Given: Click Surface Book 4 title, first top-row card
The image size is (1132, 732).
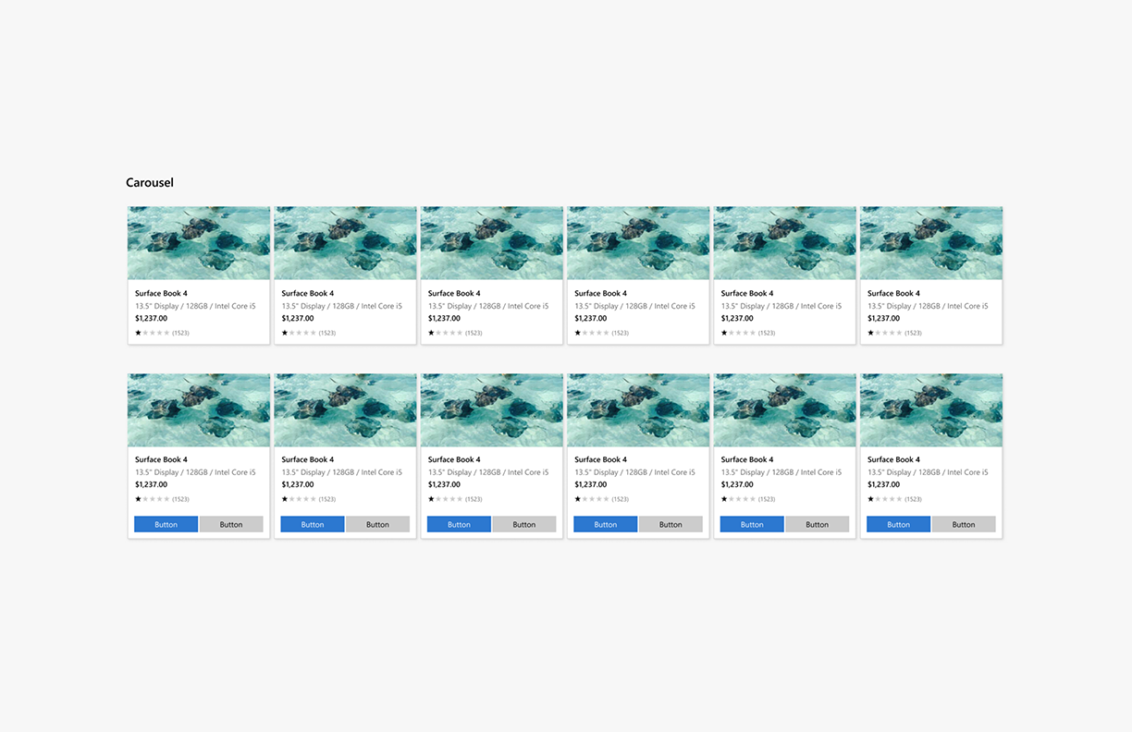Looking at the screenshot, I should click(161, 293).
